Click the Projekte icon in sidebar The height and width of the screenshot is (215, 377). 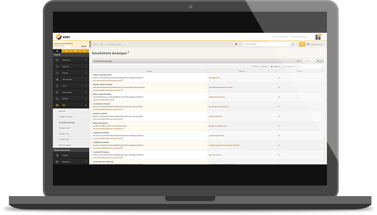click(57, 156)
